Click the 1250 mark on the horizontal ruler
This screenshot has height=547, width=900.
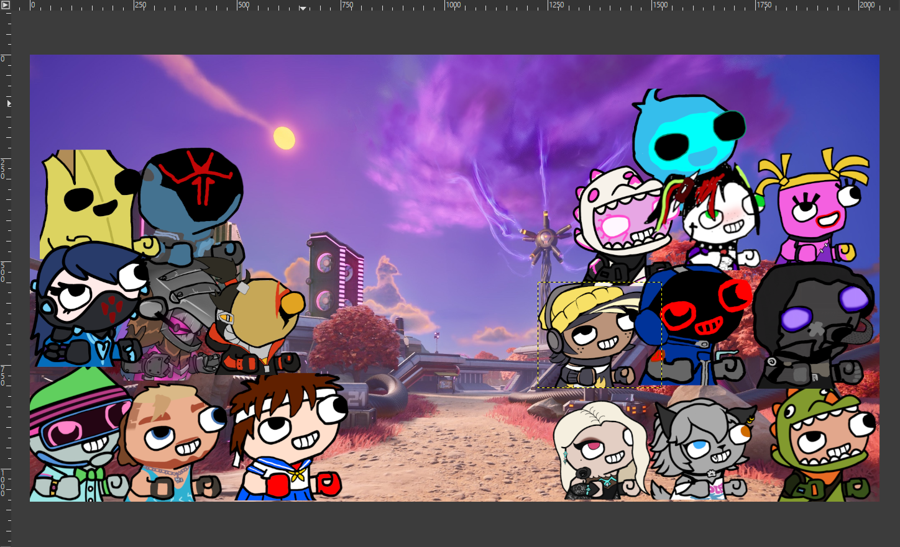[x=557, y=5]
